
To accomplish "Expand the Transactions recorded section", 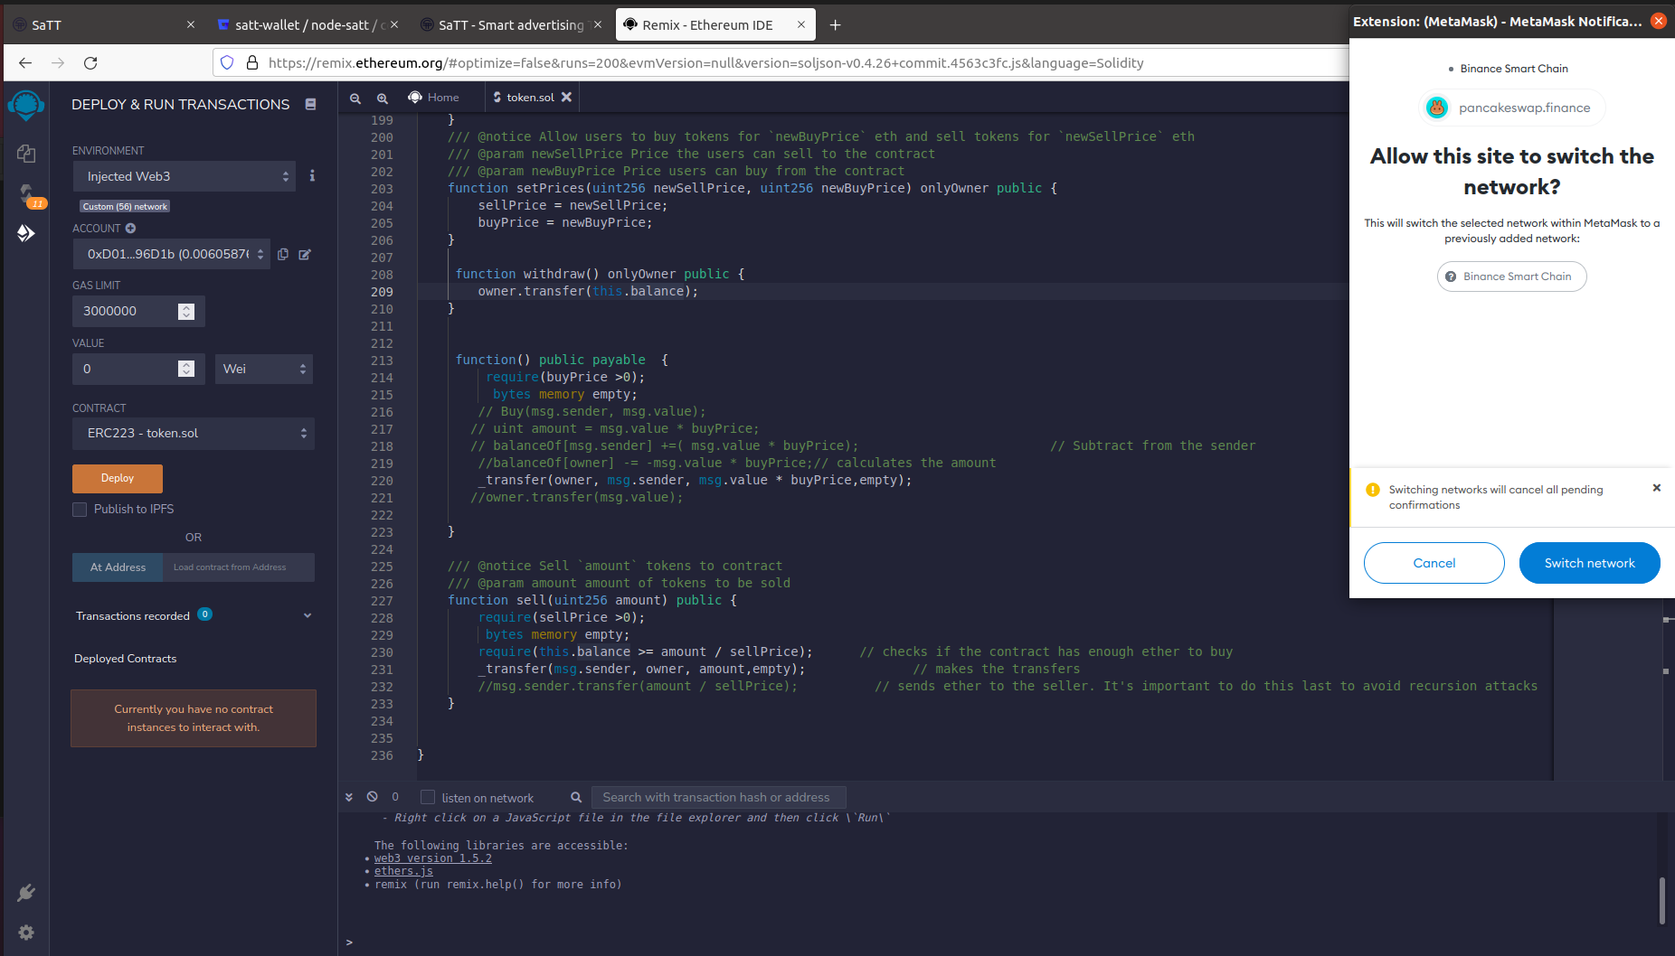I will pyautogui.click(x=307, y=615).
